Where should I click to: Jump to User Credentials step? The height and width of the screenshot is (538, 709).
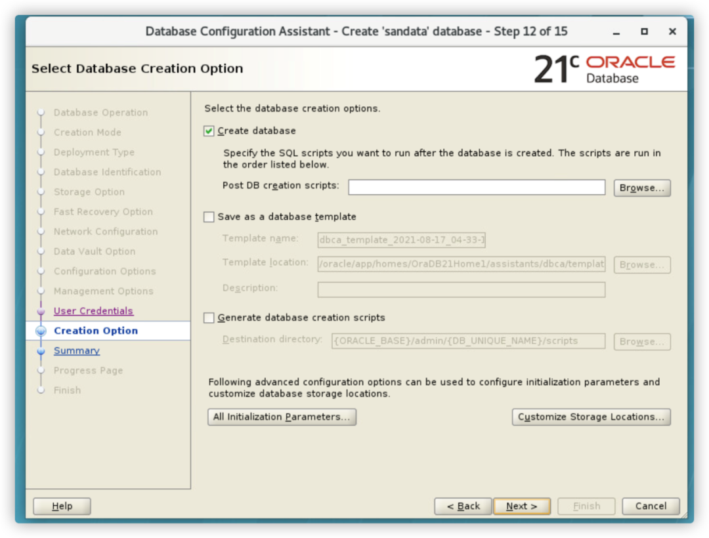pyautogui.click(x=93, y=311)
